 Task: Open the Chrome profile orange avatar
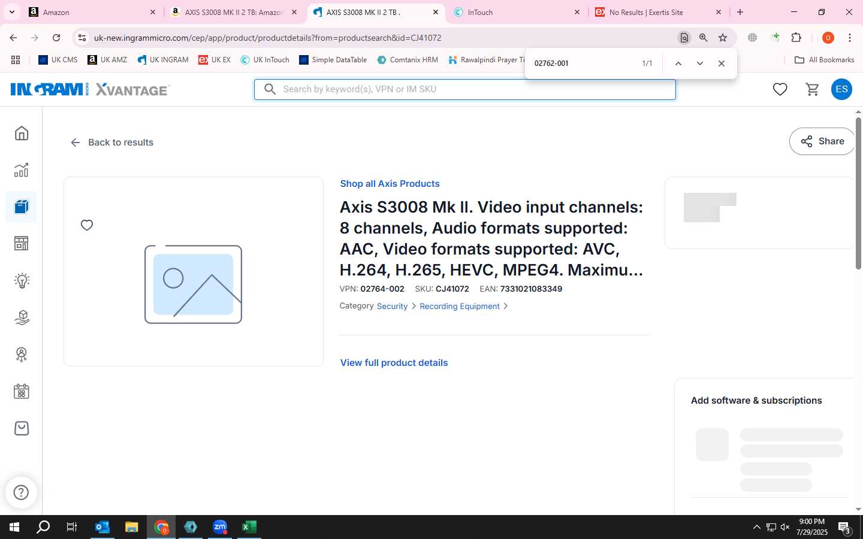click(x=828, y=38)
